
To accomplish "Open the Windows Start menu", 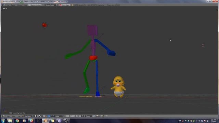I will click(x=3, y=121).
